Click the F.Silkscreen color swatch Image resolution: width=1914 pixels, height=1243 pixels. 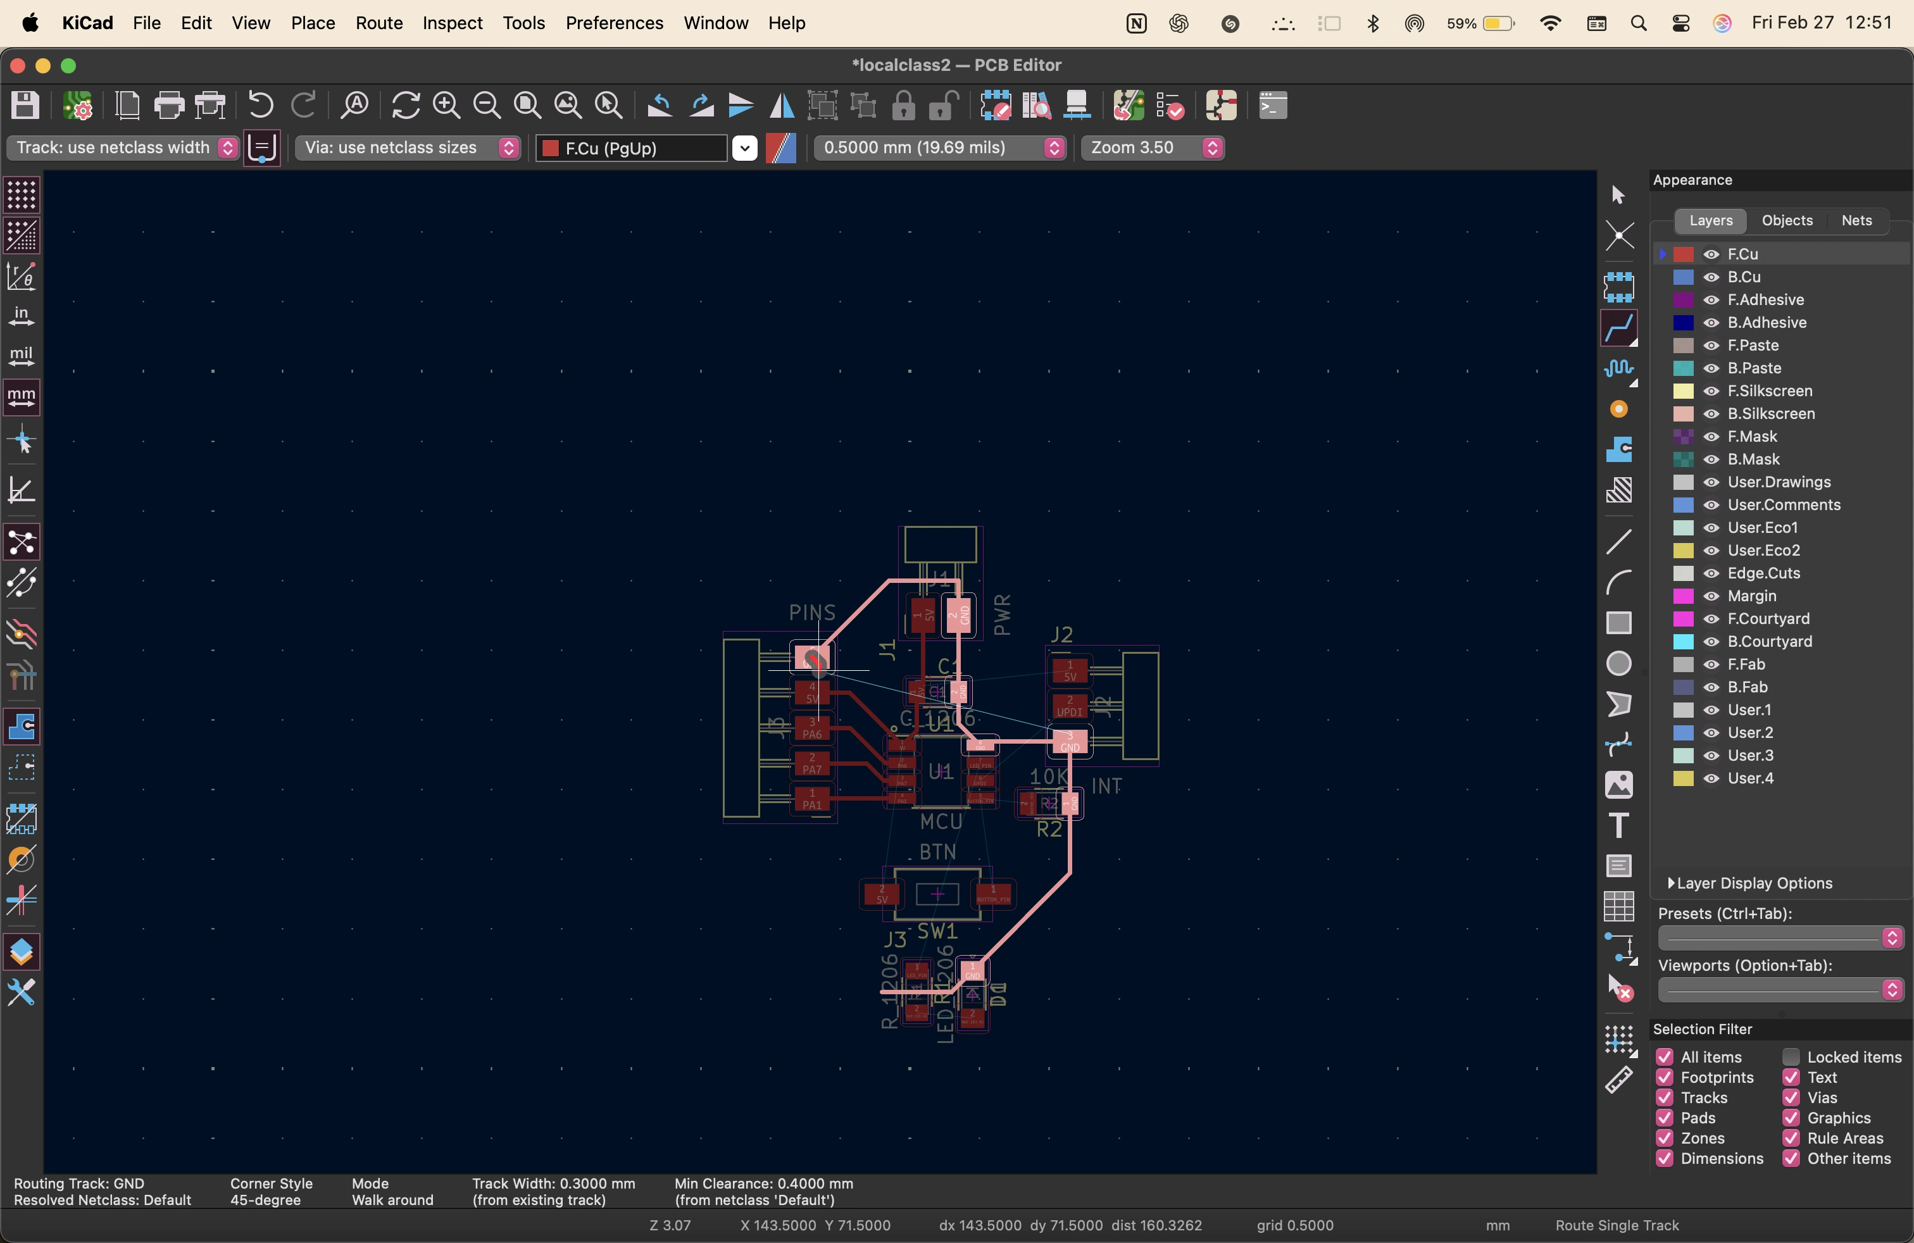click(x=1683, y=390)
